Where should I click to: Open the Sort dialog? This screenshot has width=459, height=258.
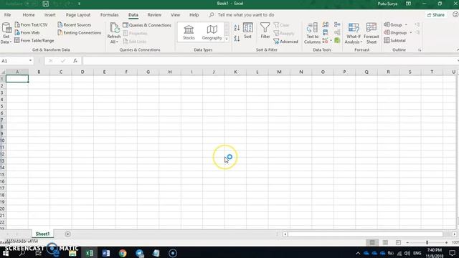click(247, 31)
